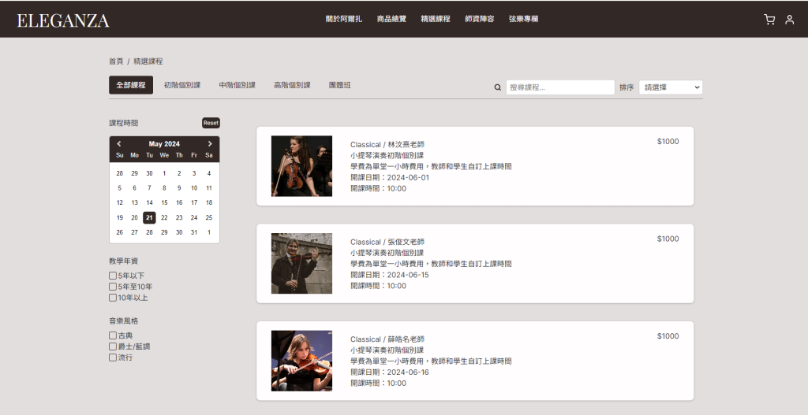Open the user account icon
The height and width of the screenshot is (415, 808).
tap(789, 20)
